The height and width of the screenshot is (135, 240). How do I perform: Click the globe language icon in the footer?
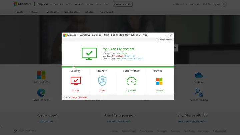15,131
